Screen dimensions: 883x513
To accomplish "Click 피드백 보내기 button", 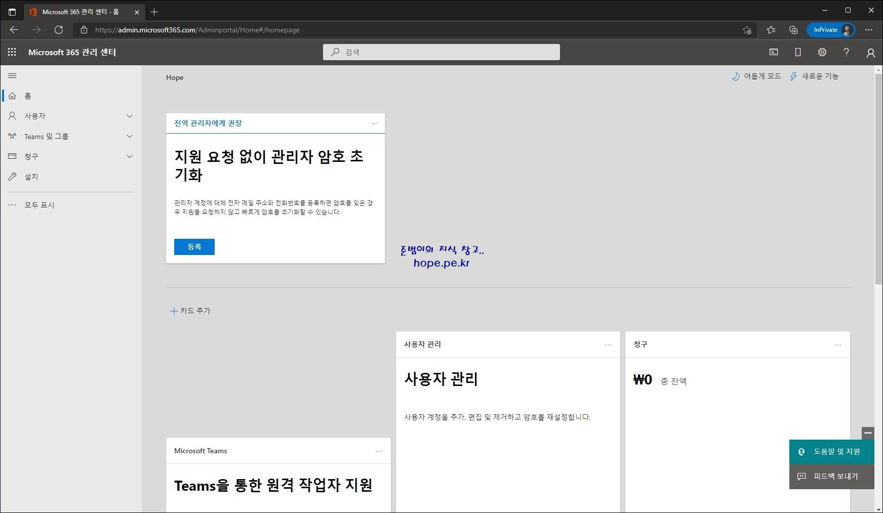I will [x=832, y=476].
